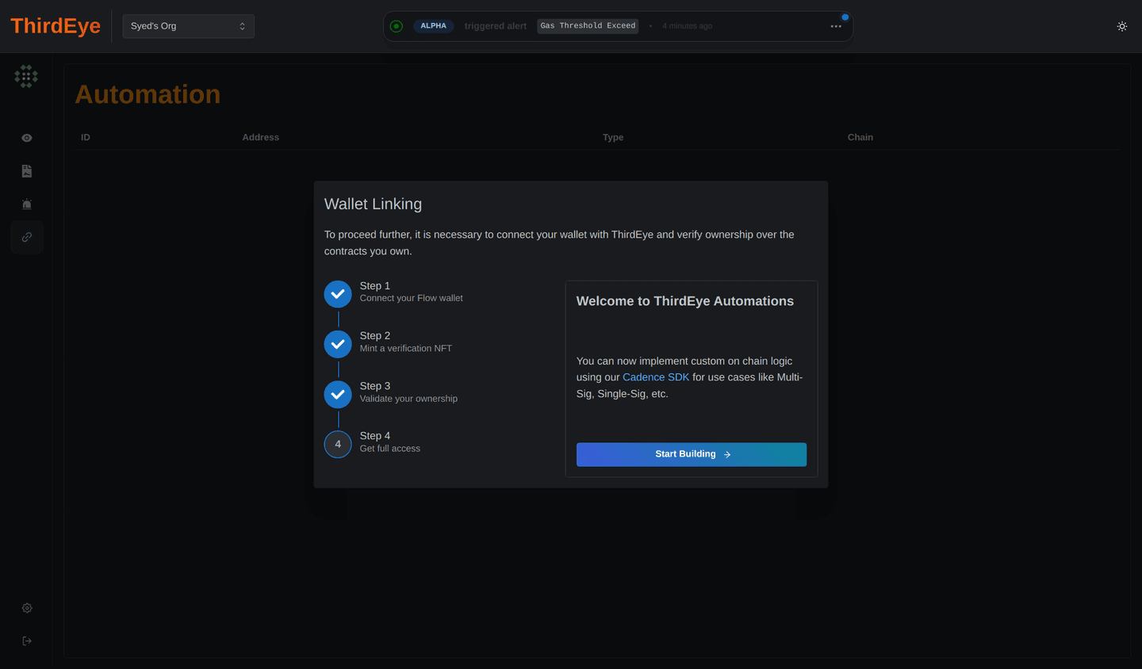Click Step 3 checkmark circle
This screenshot has width=1142, height=669.
click(338, 394)
